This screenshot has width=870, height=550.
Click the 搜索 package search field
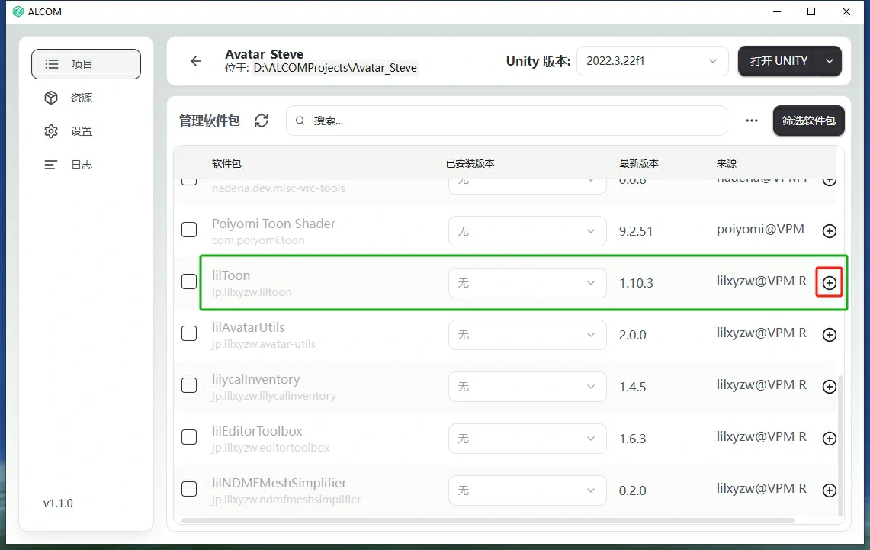pyautogui.click(x=506, y=121)
